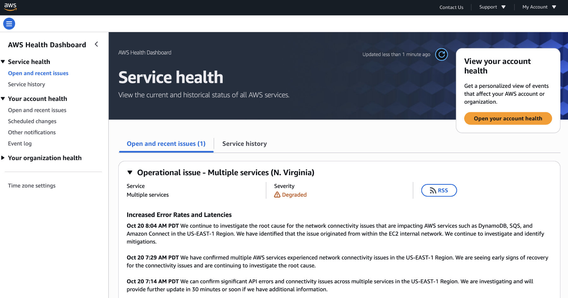Click the refresh icon near updated time
Viewport: 568px width, 298px height.
(441, 54)
